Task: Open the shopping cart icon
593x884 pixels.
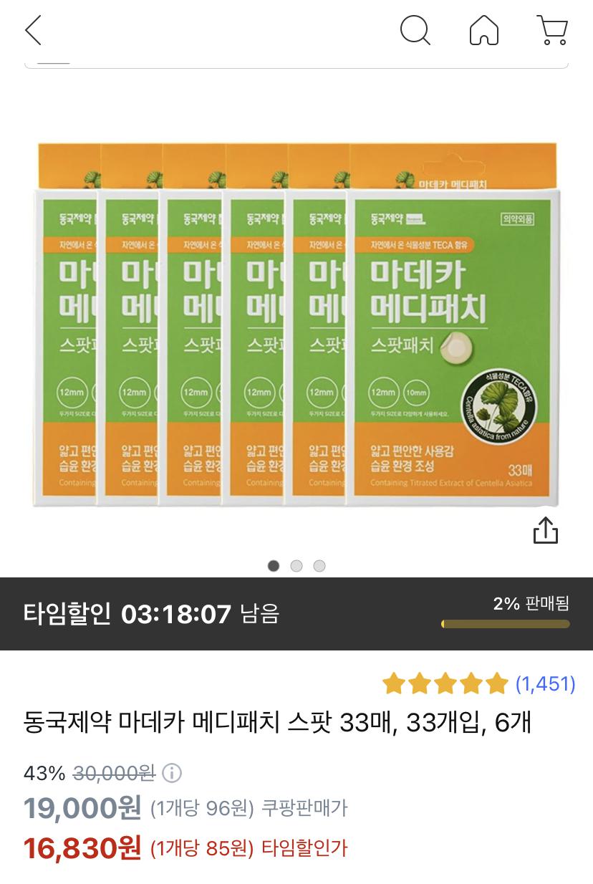Action: point(552,30)
